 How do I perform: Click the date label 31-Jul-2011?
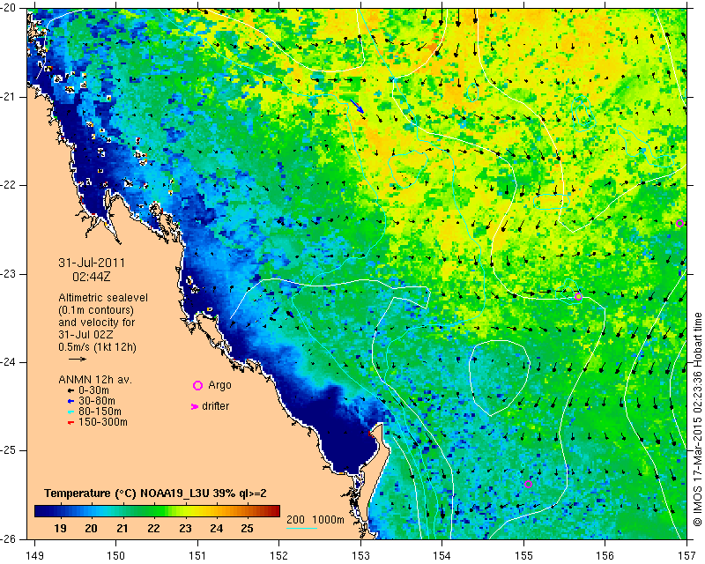click(x=92, y=263)
